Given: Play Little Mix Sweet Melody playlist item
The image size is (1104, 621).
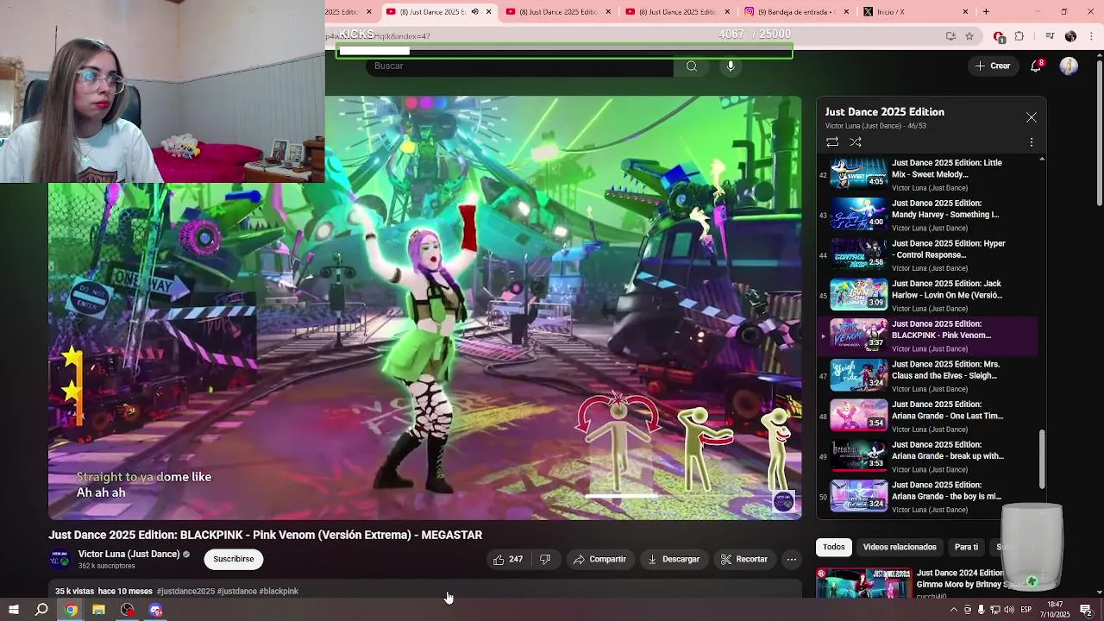Looking at the screenshot, I should (928, 175).
